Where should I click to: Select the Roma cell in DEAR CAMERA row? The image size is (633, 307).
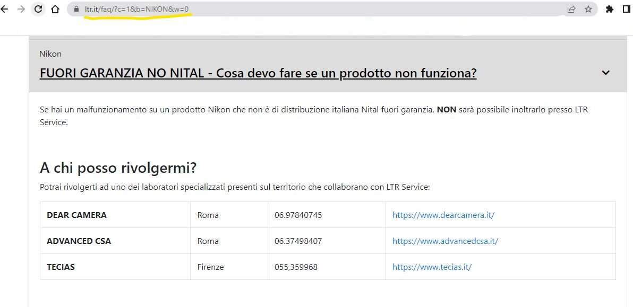click(229, 215)
